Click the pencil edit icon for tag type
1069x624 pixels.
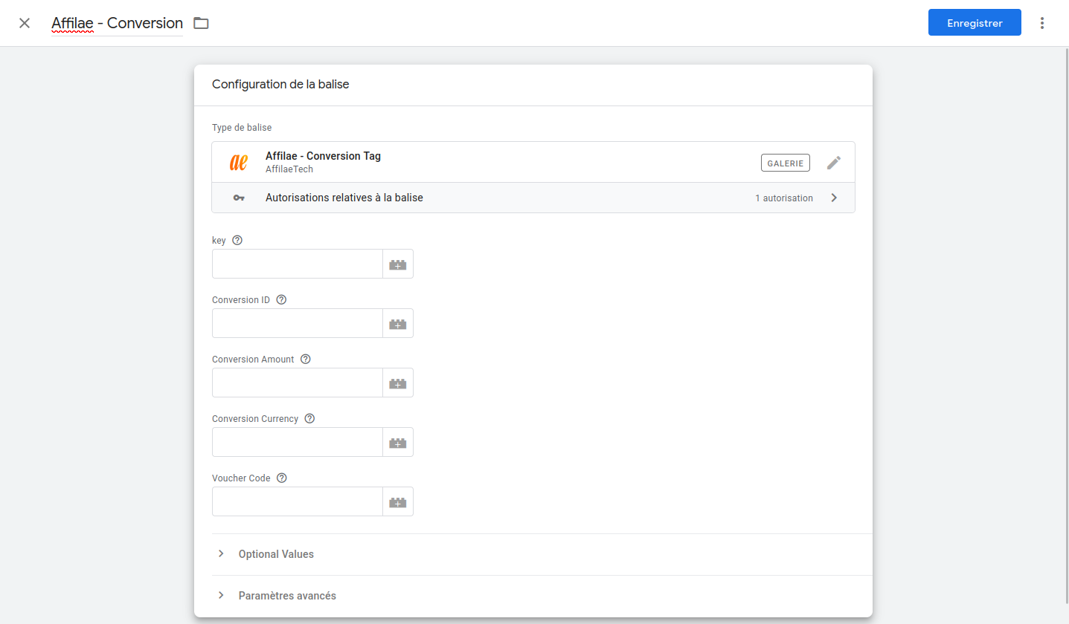tap(834, 163)
